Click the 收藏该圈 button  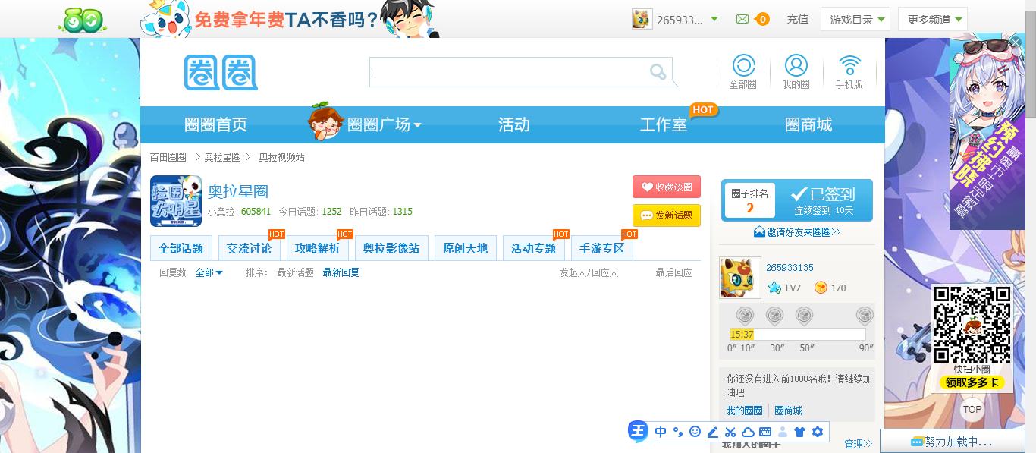click(667, 187)
